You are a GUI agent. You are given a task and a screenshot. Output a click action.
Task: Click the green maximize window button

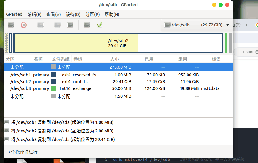[x=221, y=5]
